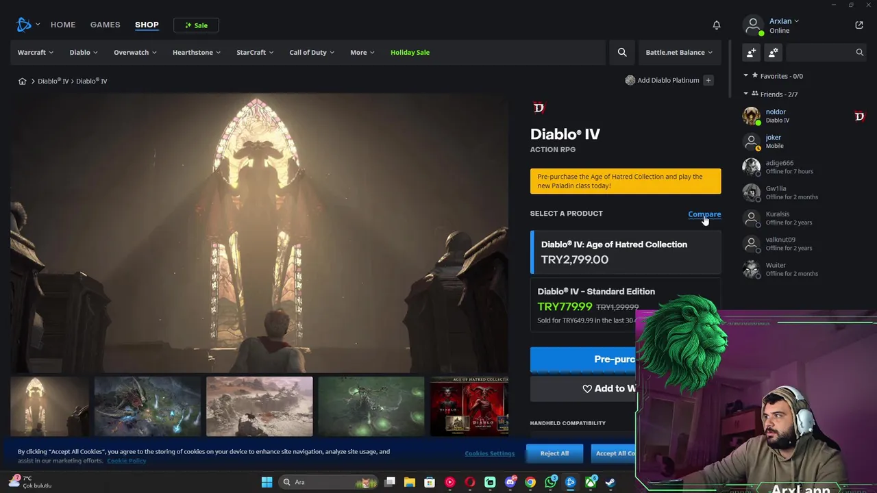Open WhatsApp from taskbar
877x493 pixels.
pos(550,482)
